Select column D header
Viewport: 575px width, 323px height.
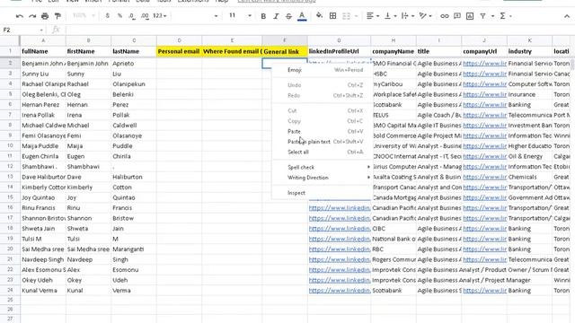[180, 40]
